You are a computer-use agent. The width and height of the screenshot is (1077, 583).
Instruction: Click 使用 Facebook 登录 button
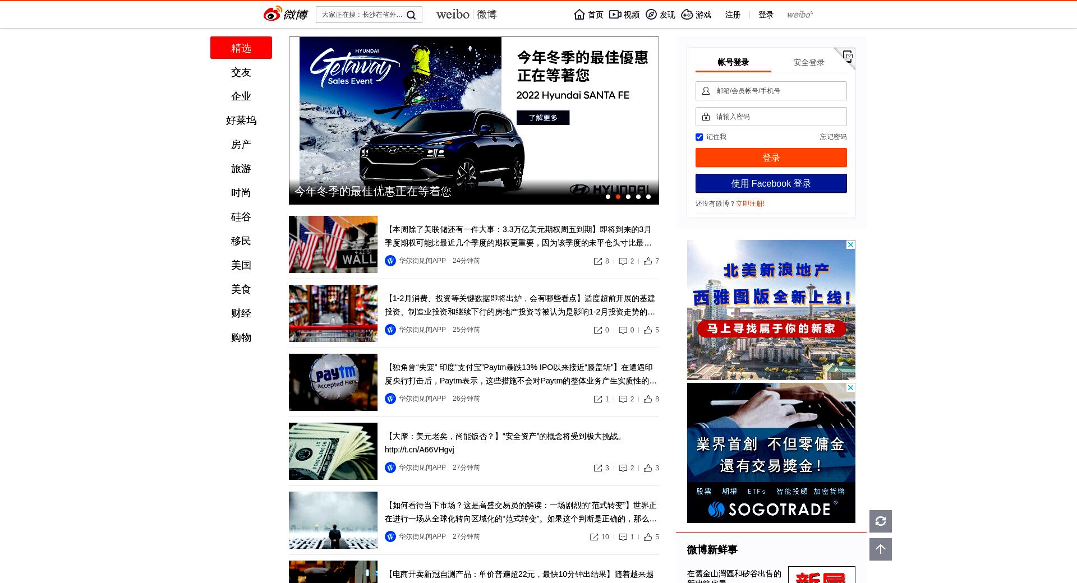tap(771, 183)
